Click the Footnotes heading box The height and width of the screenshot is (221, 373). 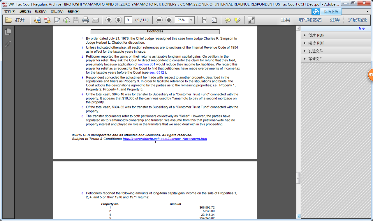tap(155, 32)
